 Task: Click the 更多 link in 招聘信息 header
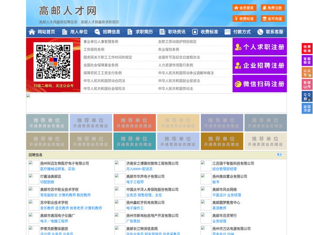pyautogui.click(x=280, y=154)
